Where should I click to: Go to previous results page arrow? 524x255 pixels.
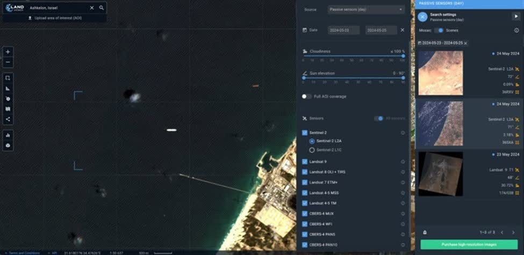(x=502, y=232)
